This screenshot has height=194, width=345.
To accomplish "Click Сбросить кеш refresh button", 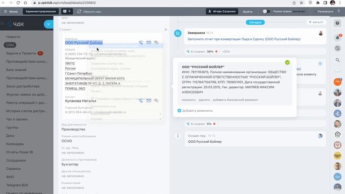I will click(x=89, y=11).
